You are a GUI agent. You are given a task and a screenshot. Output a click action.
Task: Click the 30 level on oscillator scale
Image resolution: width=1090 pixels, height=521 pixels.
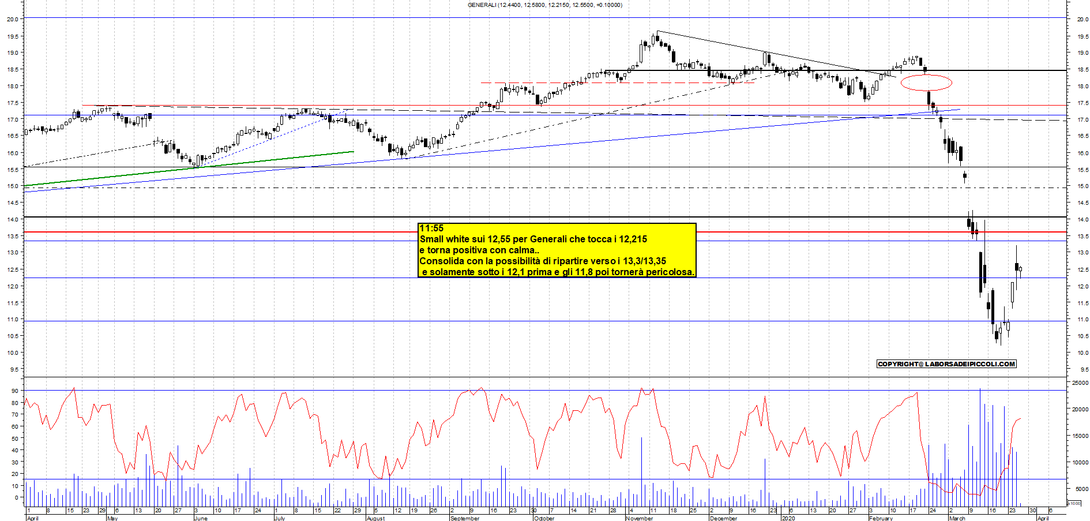point(14,462)
